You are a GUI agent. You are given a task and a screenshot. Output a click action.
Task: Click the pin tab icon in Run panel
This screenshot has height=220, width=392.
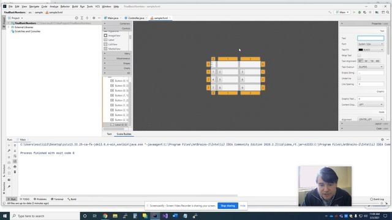[9, 186]
